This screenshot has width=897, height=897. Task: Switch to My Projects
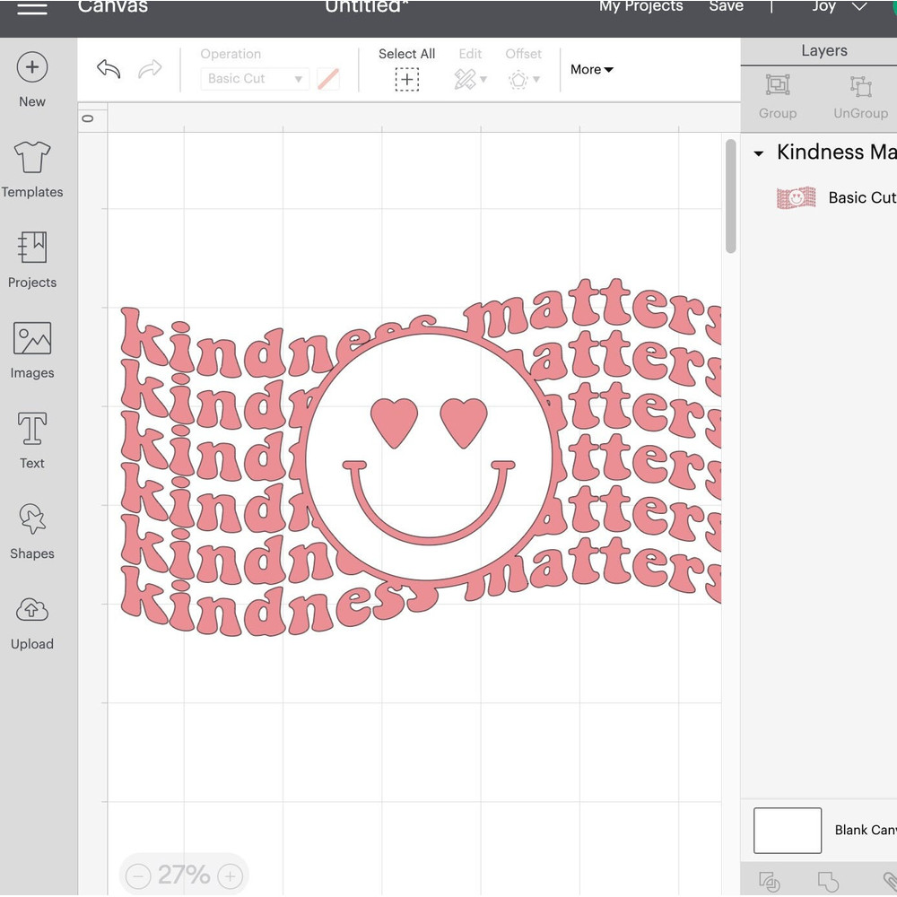(x=640, y=7)
